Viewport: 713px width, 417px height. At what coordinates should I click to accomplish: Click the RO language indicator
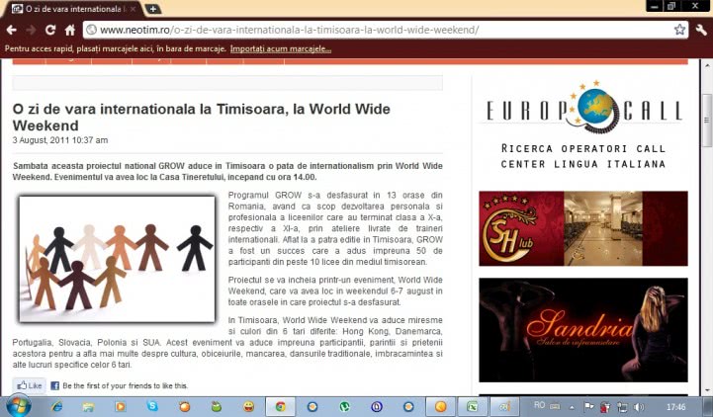click(539, 405)
